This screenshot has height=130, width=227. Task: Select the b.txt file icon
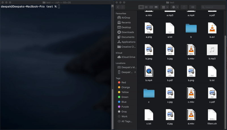(x=212, y=71)
